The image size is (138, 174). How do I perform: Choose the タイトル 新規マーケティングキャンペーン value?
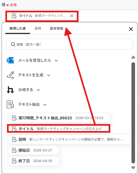[x=58, y=129]
